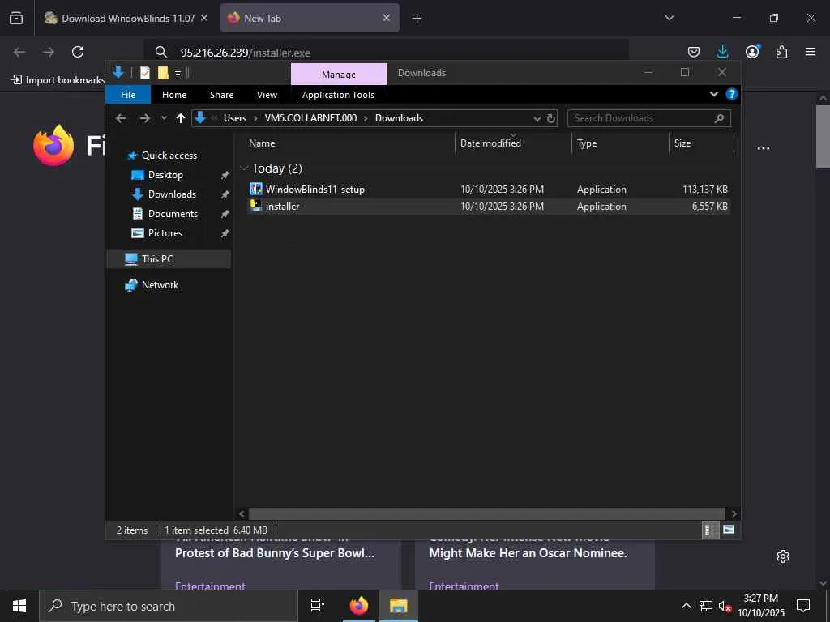The height and width of the screenshot is (622, 830).
Task: Click the Save to Pocket icon
Action: [x=694, y=52]
